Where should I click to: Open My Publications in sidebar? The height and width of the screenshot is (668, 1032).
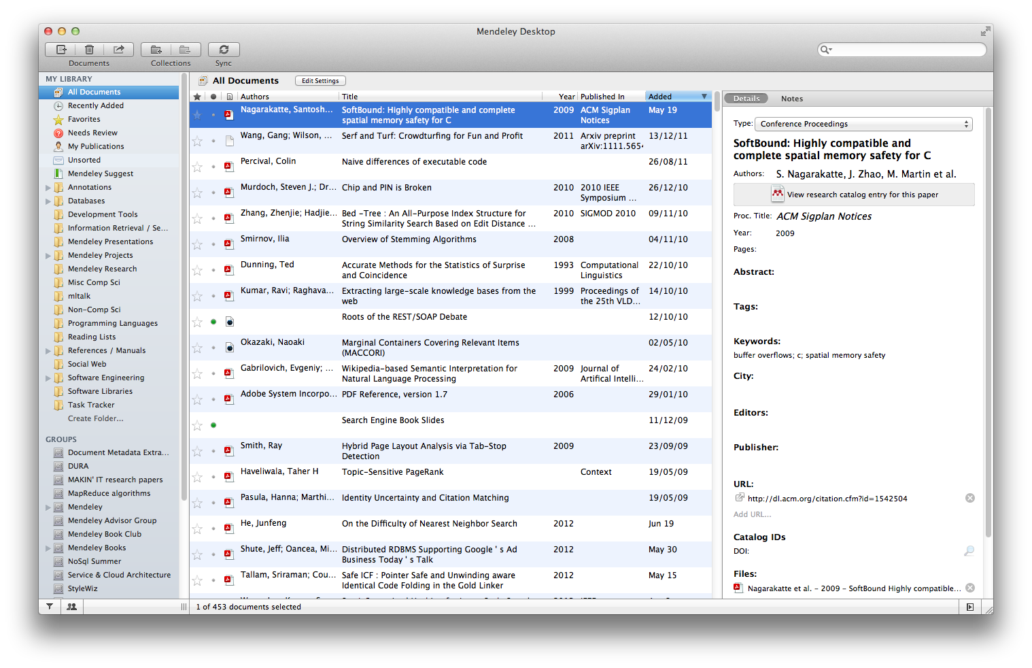tap(96, 146)
